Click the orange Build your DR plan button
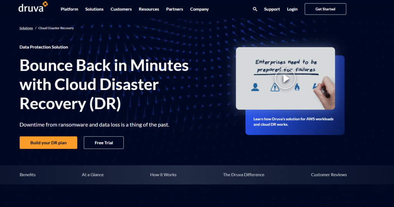Viewport: 394px width, 207px height. pyautogui.click(x=48, y=143)
